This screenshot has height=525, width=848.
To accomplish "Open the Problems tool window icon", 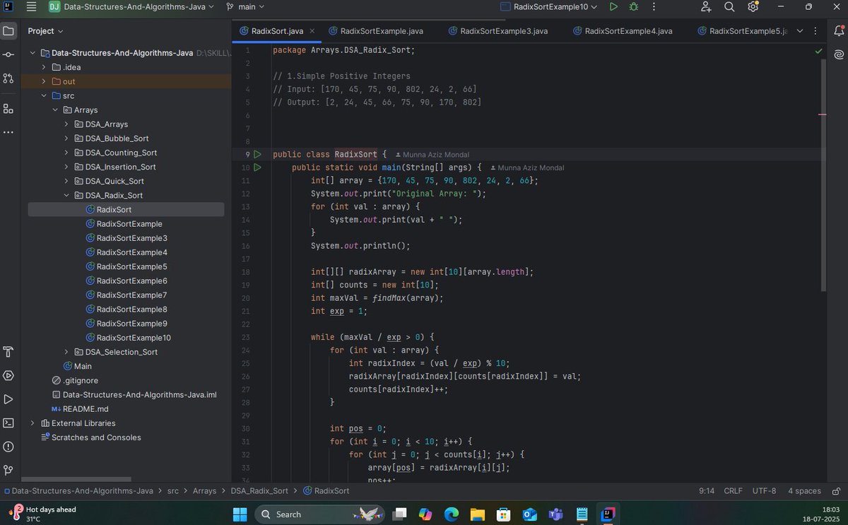I will click(8, 447).
